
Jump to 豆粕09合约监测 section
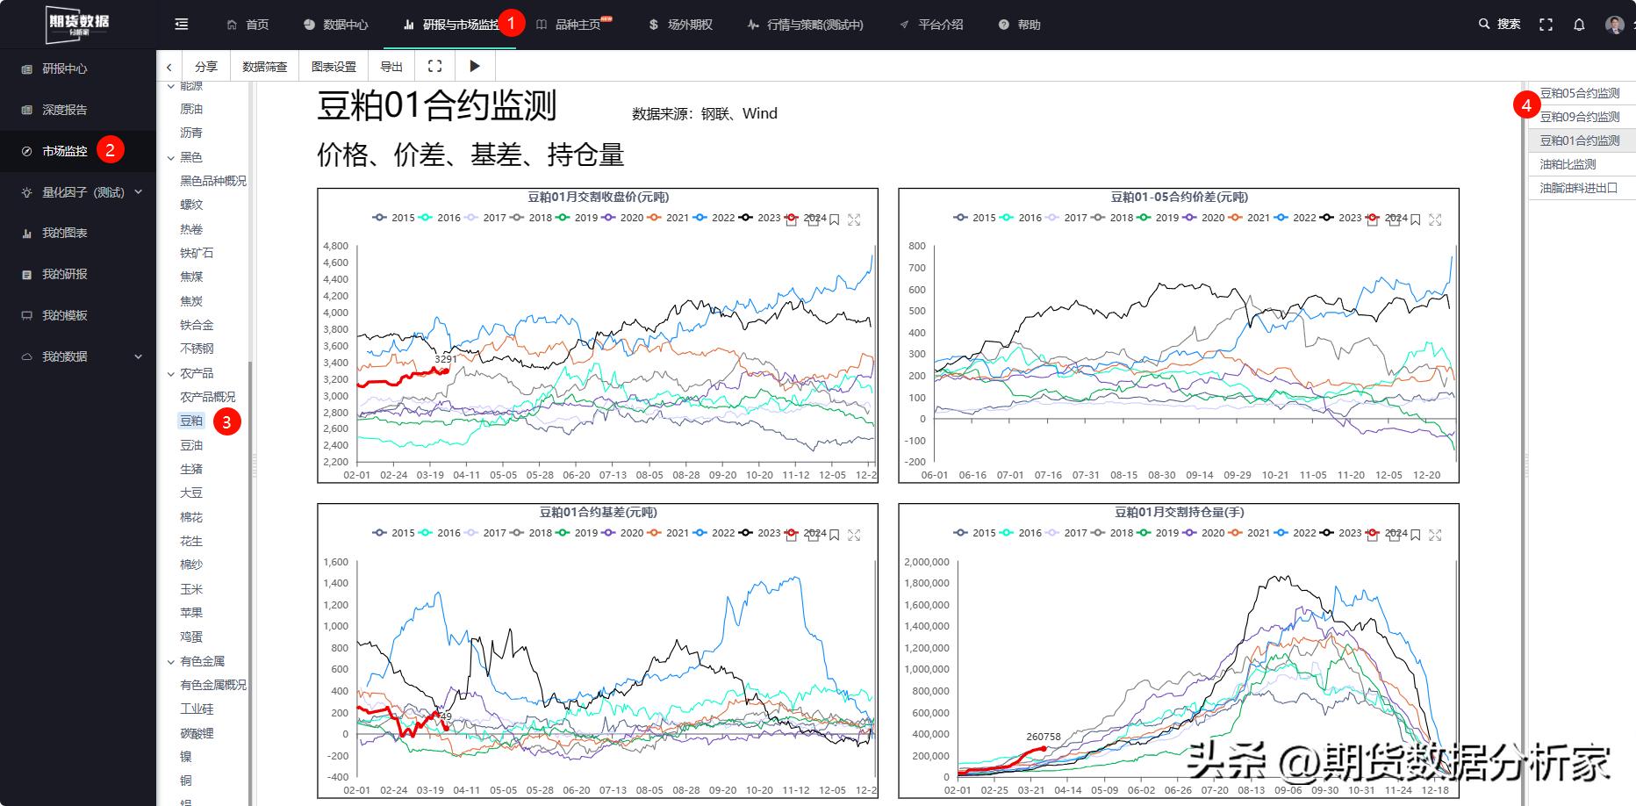coord(1580,117)
